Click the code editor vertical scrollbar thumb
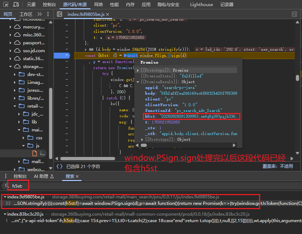 [x=297, y=78]
